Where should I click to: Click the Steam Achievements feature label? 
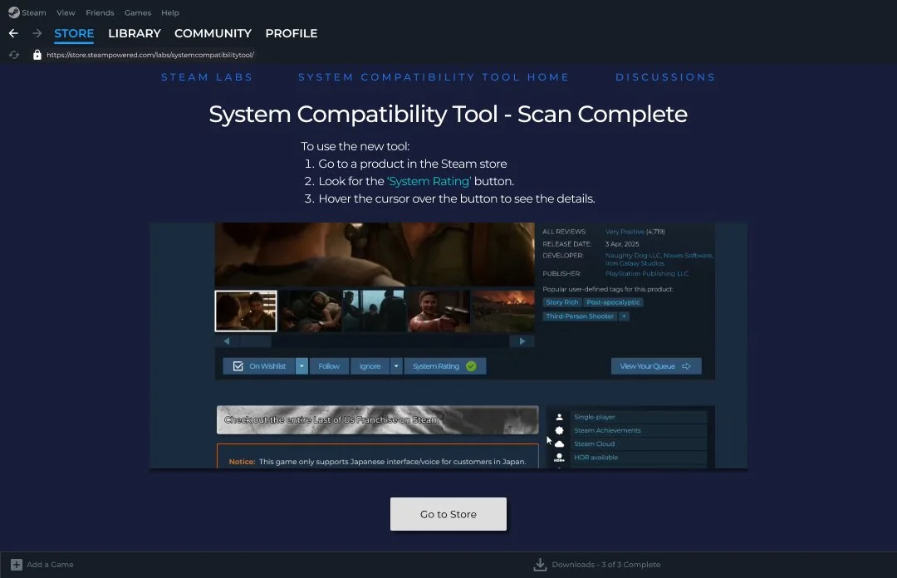pyautogui.click(x=607, y=430)
